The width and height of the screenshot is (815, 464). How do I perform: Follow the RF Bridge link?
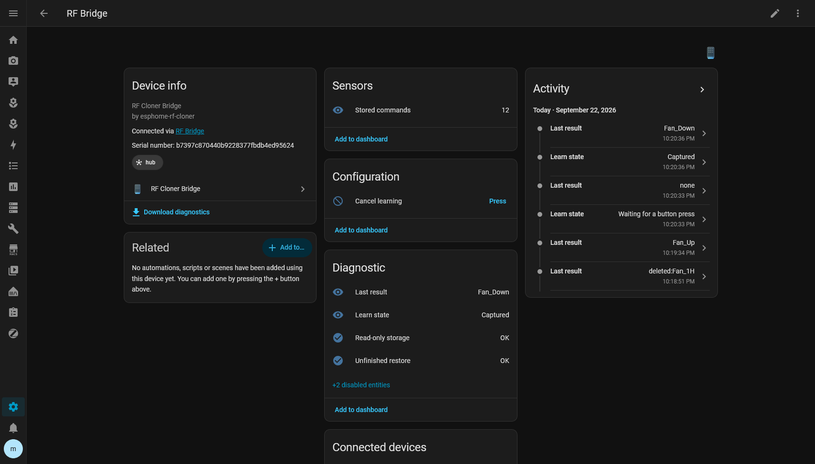pos(190,131)
